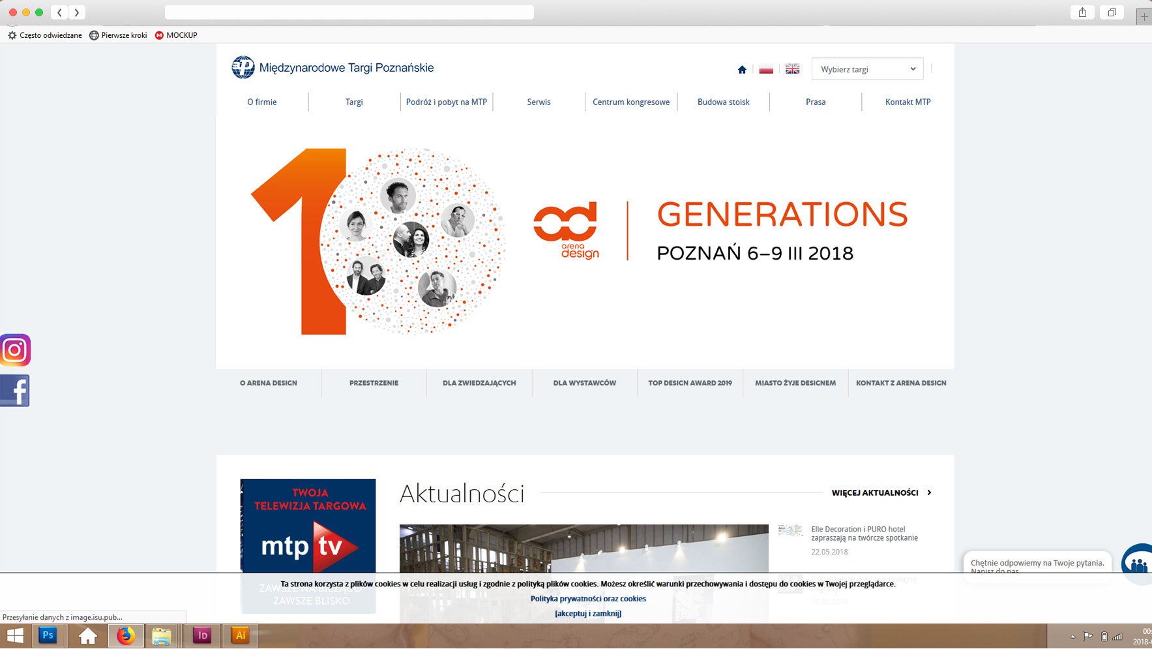The width and height of the screenshot is (1152, 649).
Task: Switch language with the Polish flag
Action: coord(766,69)
